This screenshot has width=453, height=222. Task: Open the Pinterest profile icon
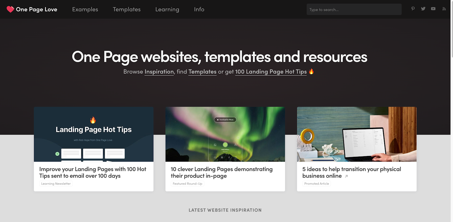coord(413,9)
